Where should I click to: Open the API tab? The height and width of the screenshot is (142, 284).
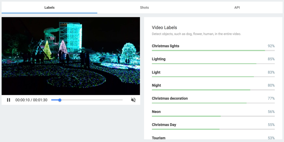(x=237, y=7)
